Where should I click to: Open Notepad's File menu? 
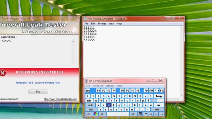pyautogui.click(x=86, y=23)
